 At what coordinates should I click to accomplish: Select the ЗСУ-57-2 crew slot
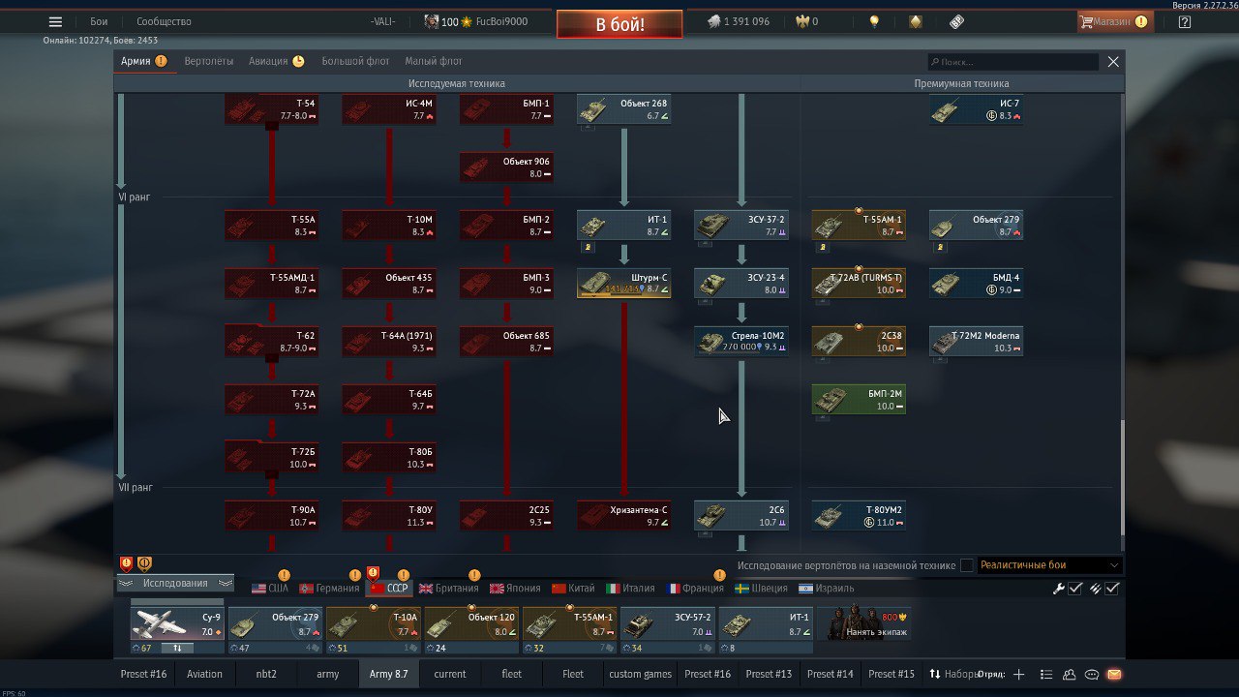point(667,623)
